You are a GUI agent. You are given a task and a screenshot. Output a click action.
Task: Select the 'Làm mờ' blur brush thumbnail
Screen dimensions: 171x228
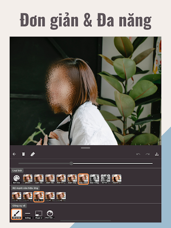tap(39, 179)
